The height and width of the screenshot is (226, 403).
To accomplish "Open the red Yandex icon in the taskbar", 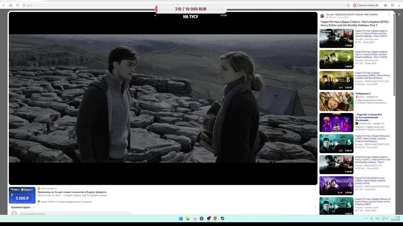I will [195, 218].
